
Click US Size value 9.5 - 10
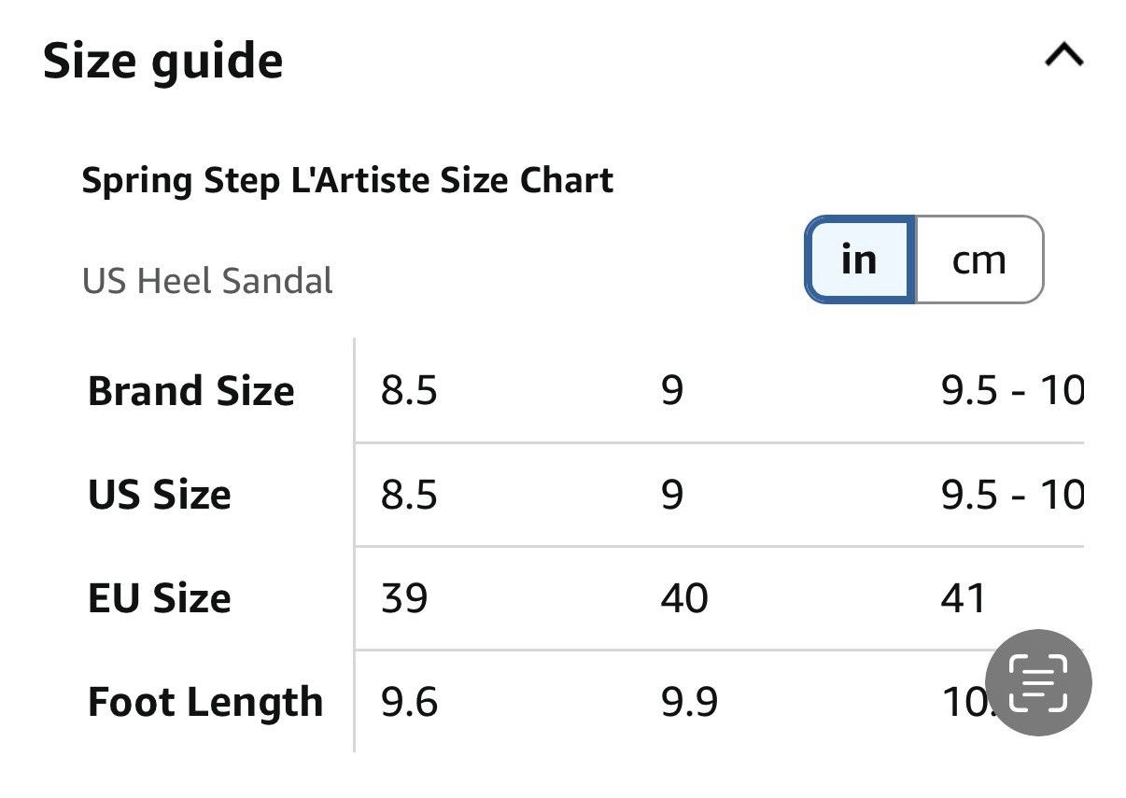1012,495
